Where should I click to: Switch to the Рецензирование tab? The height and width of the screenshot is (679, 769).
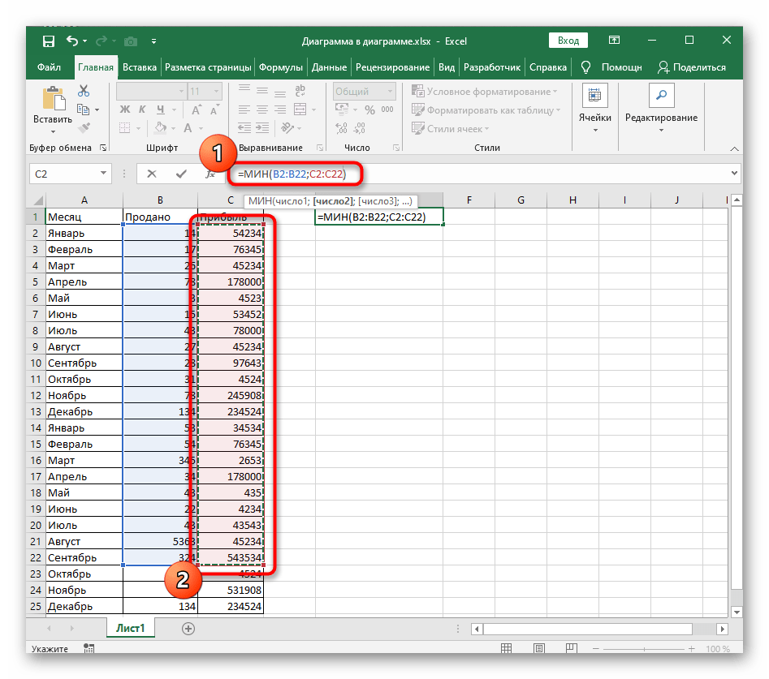tap(392, 67)
